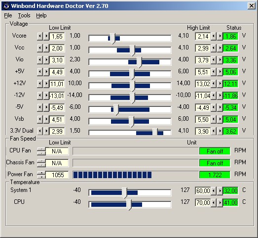Decrease Vio high limit with left arrow
Viewport: 258px width, 238px height.
[x=214, y=60]
